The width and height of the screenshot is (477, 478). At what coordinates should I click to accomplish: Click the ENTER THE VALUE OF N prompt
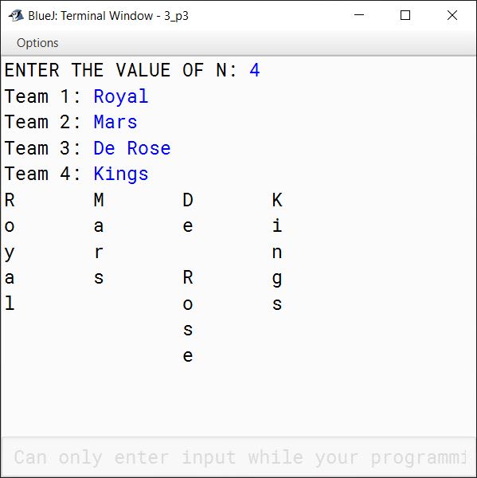121,70
